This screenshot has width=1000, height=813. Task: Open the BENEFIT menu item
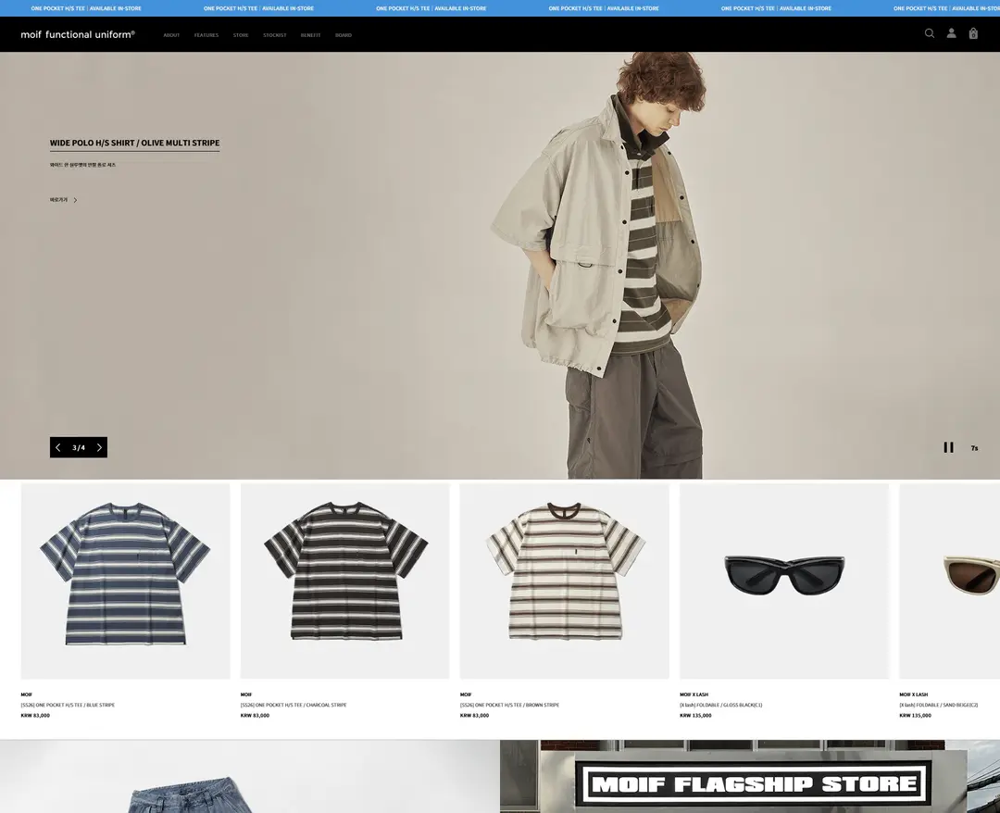[310, 35]
